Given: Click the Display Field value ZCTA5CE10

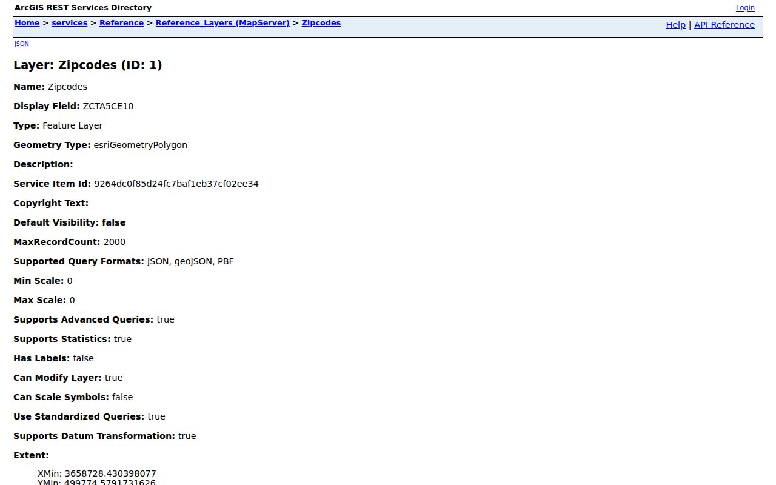Looking at the screenshot, I should click(x=108, y=106).
